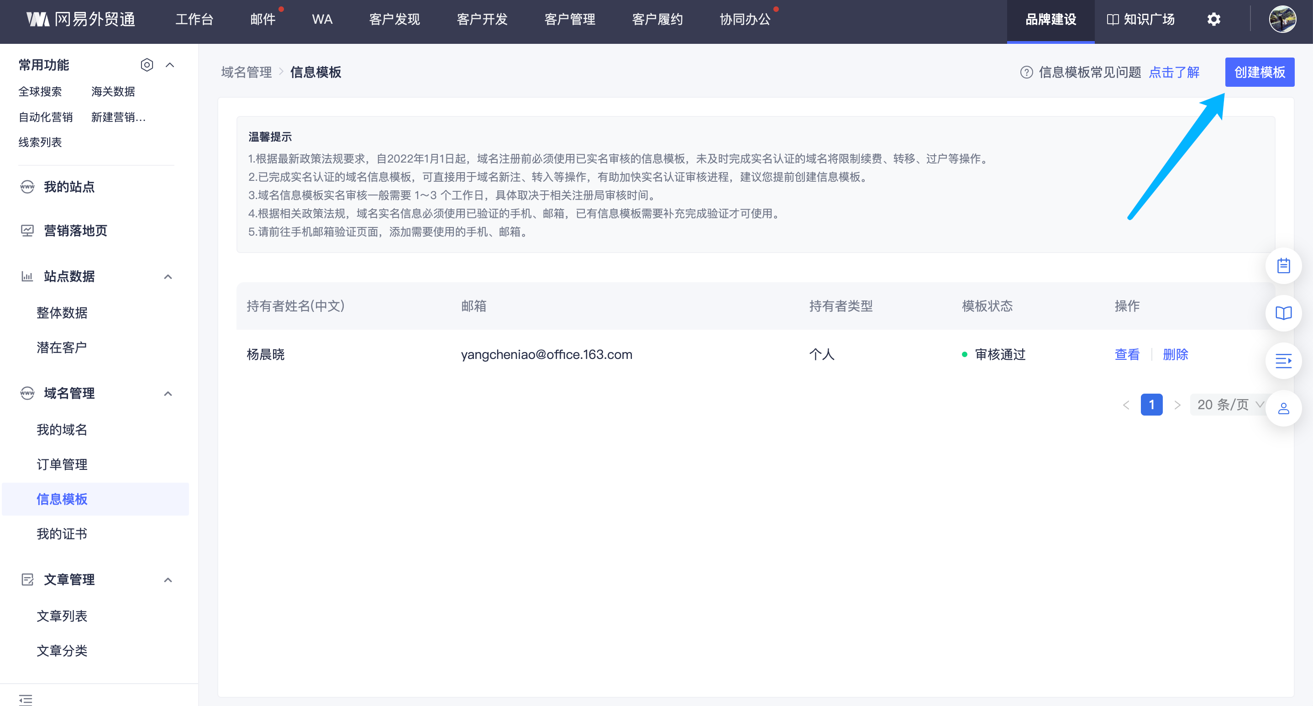Screen dimensions: 1313x706
Task: Switch to the 客户管理 top menu
Action: (x=569, y=19)
